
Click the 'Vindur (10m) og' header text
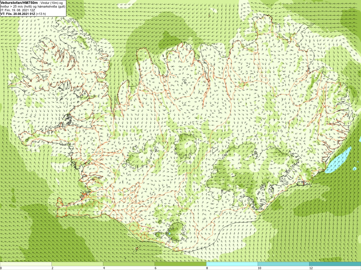[x=52, y=3]
